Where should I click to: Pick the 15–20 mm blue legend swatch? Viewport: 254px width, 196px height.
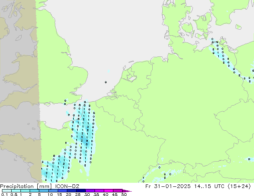click(x=62, y=191)
